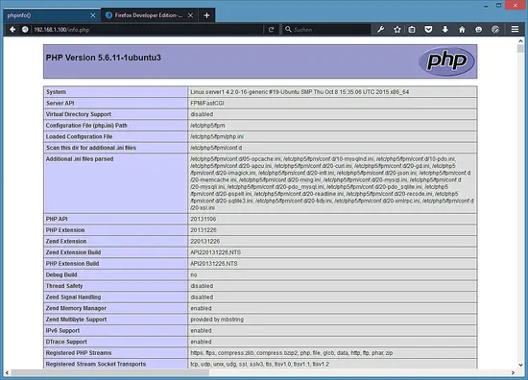Close the Firefox Developer Edition tab
Screen dimensions: 528x380
click(x=191, y=15)
